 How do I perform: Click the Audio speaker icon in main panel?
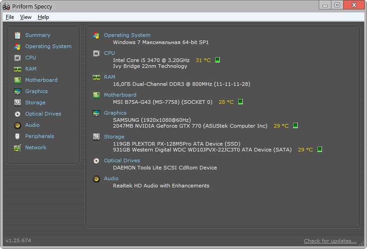click(96, 179)
